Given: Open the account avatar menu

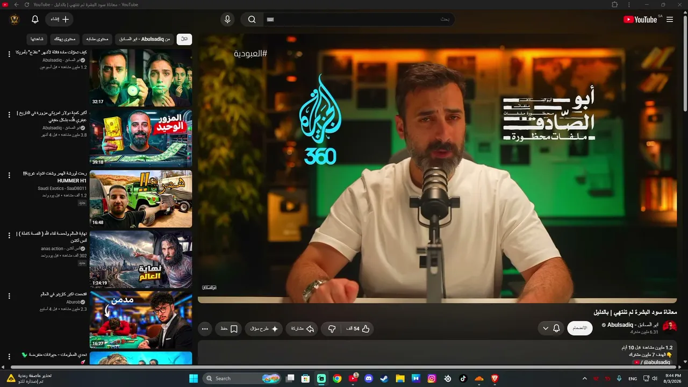Looking at the screenshot, I should tap(15, 19).
